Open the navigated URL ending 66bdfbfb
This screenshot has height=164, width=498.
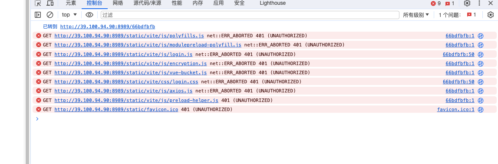point(108,26)
